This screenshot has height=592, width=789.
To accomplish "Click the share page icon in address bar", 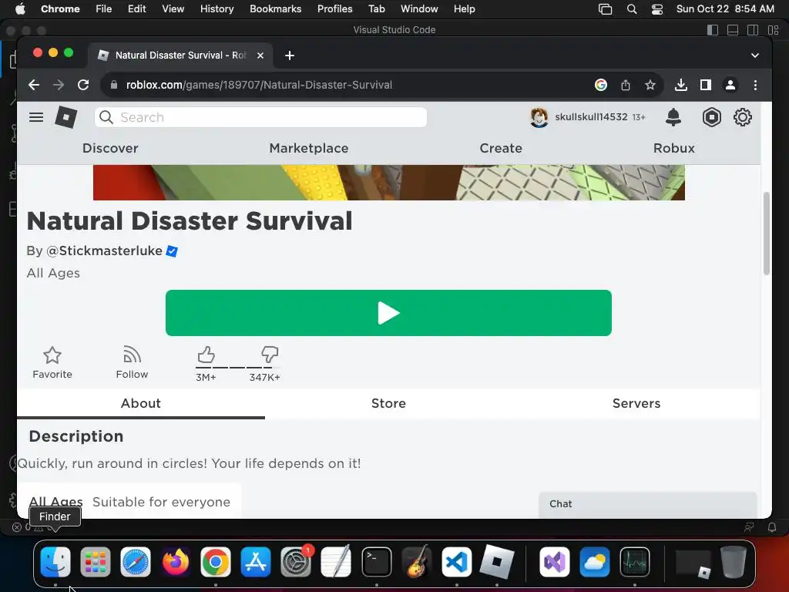I will pyautogui.click(x=626, y=85).
